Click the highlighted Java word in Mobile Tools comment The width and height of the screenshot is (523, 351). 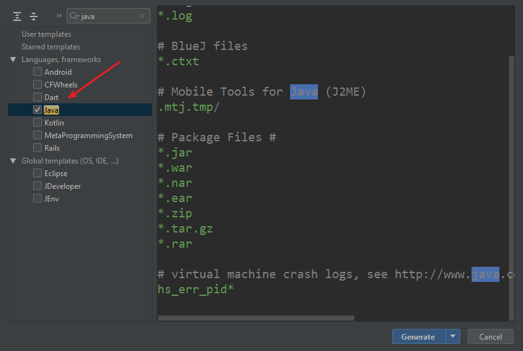tap(304, 92)
